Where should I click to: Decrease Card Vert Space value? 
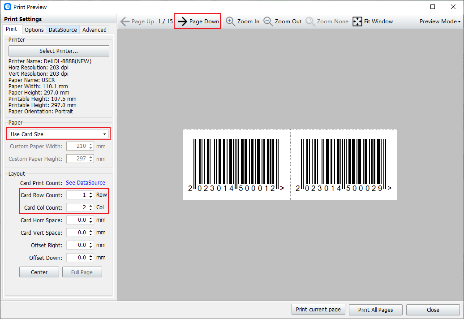point(90,234)
